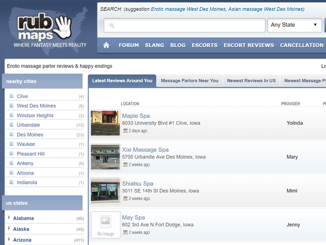Click calendar icon in Shiatsu Spa row
The height and width of the screenshot is (245, 326).
point(125,199)
